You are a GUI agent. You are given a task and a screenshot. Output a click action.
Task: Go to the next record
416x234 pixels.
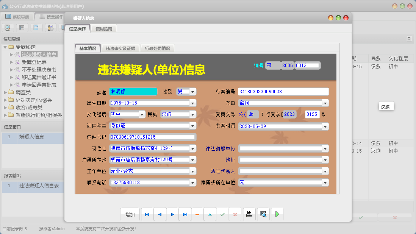click(172, 215)
